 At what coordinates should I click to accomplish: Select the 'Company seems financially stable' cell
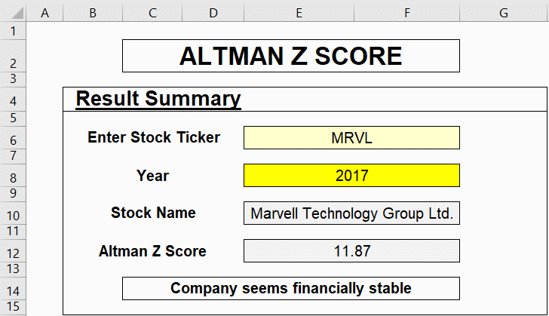(290, 288)
